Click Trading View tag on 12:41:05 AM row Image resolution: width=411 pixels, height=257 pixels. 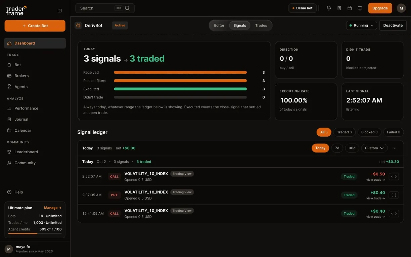182,211
